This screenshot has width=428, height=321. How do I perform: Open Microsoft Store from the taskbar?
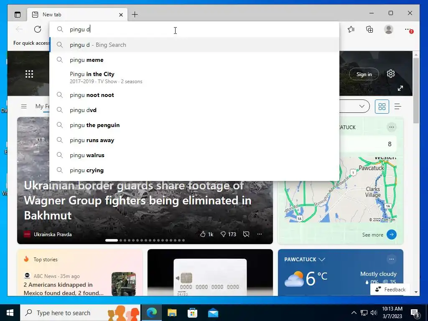tap(192, 313)
